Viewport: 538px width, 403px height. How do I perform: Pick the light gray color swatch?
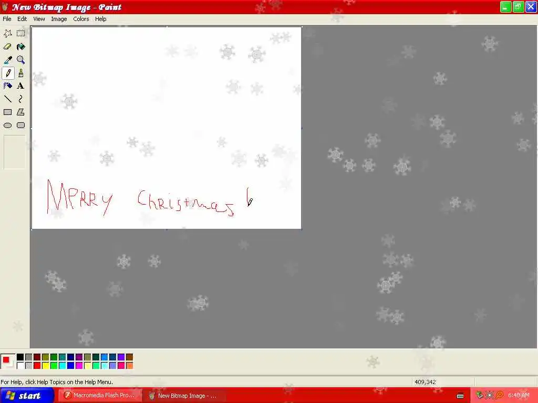click(28, 366)
